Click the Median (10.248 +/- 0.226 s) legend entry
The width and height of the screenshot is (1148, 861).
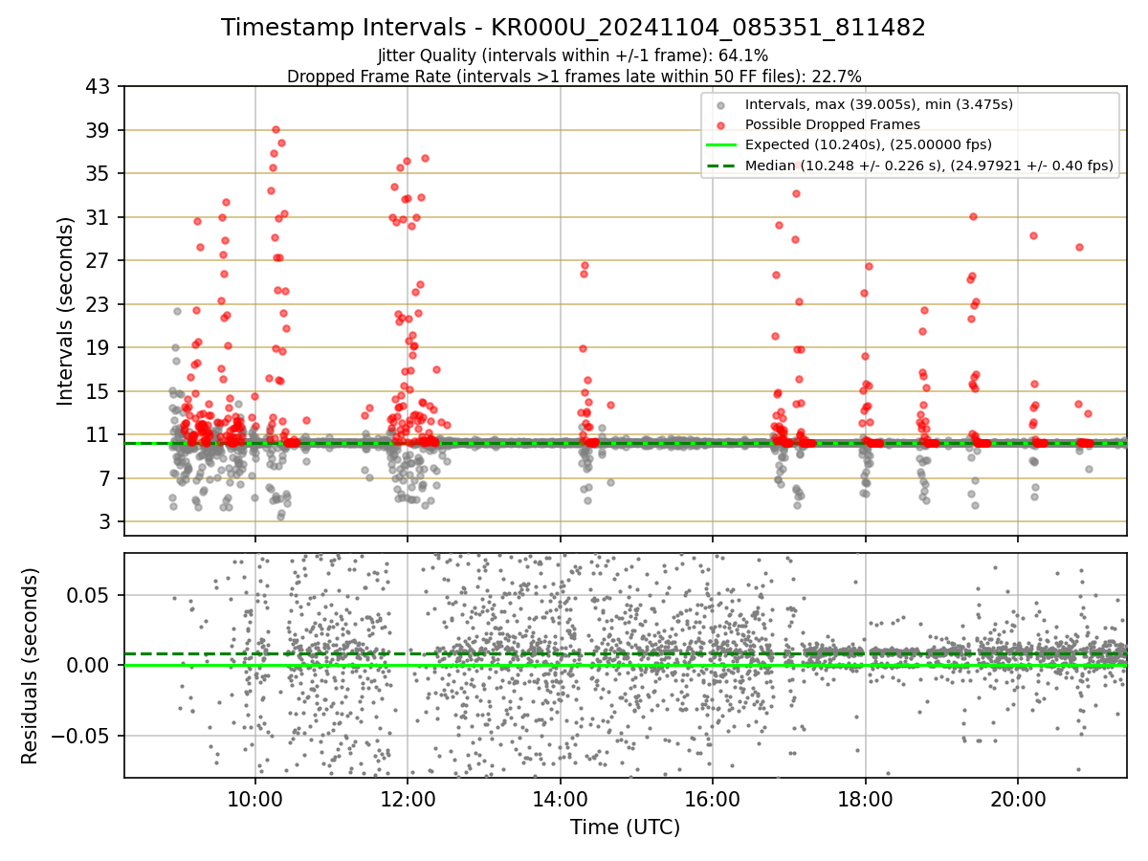pyautogui.click(x=929, y=166)
